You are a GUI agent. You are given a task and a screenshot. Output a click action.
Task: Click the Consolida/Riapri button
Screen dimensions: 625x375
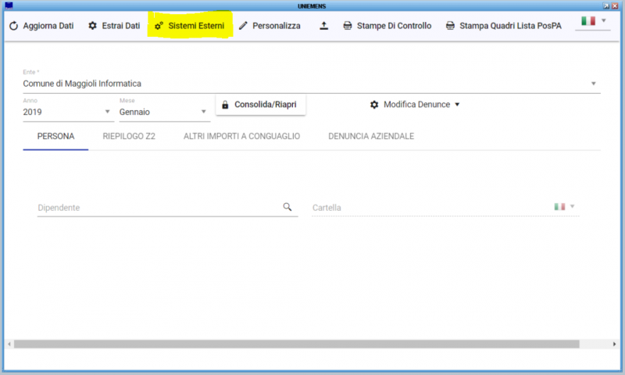261,105
